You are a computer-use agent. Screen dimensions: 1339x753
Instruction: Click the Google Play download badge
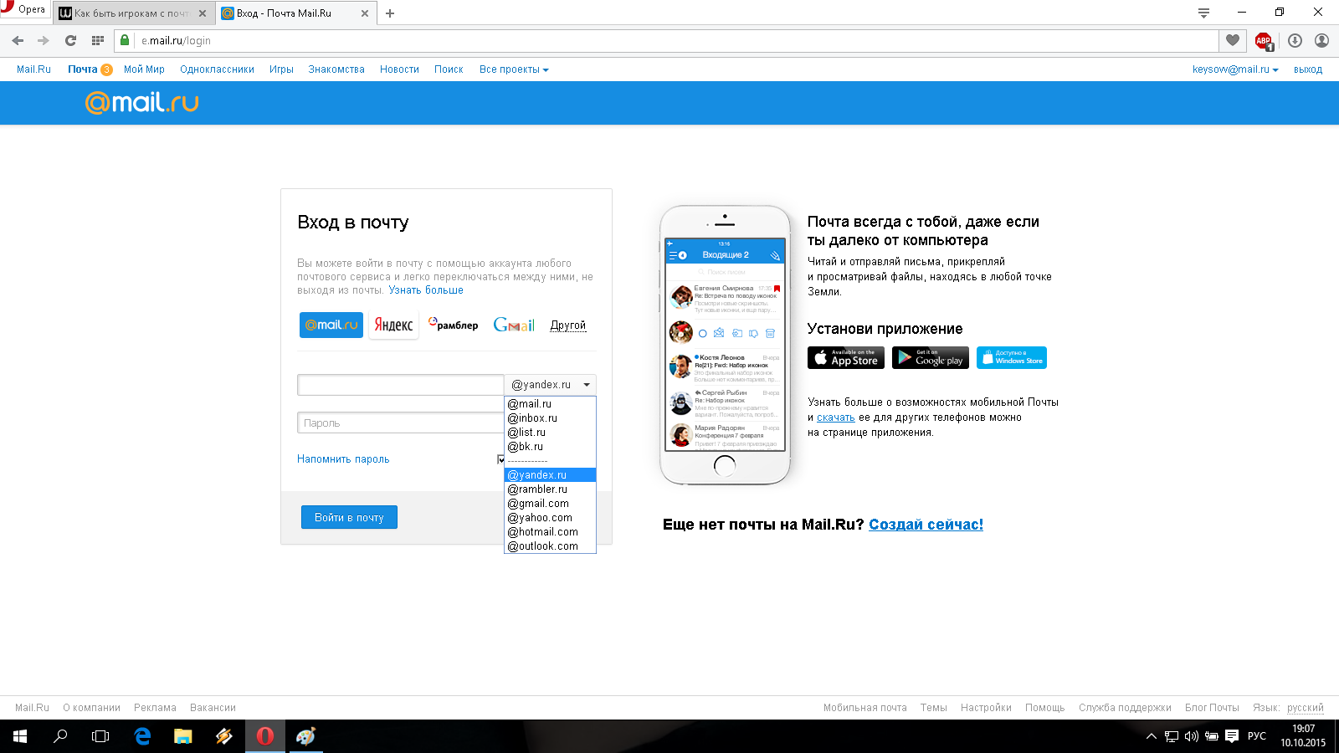[x=931, y=357]
